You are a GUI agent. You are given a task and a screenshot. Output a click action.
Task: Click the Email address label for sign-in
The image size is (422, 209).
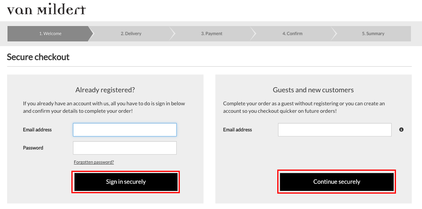pyautogui.click(x=37, y=130)
